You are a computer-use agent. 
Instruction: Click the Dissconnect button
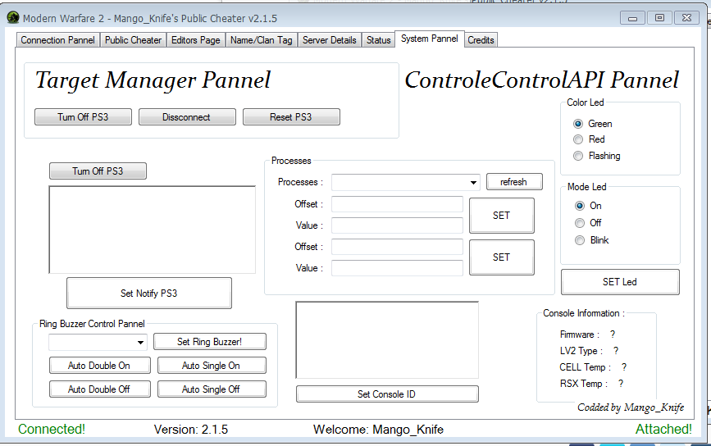pos(187,117)
